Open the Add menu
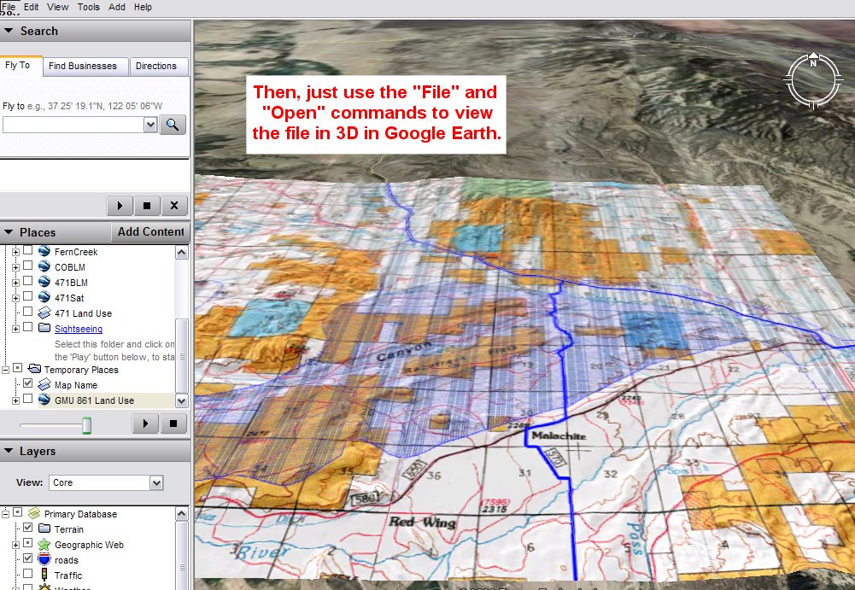The height and width of the screenshot is (590, 855). coord(117,7)
